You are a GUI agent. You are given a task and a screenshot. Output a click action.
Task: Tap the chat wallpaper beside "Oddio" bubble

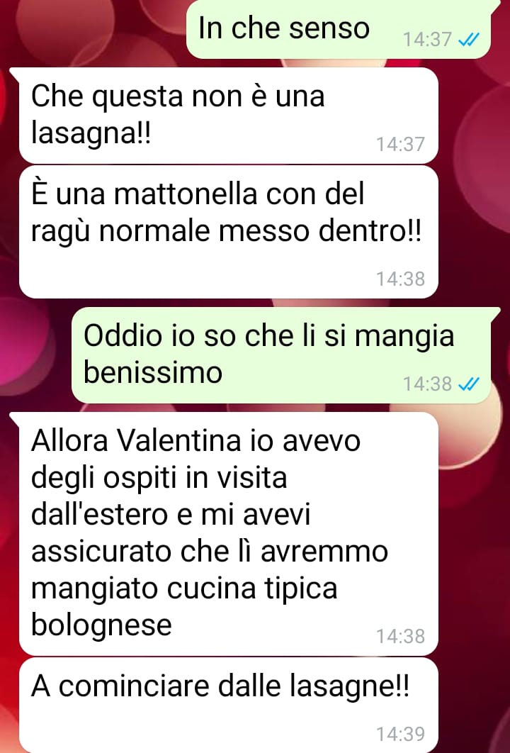[33, 355]
